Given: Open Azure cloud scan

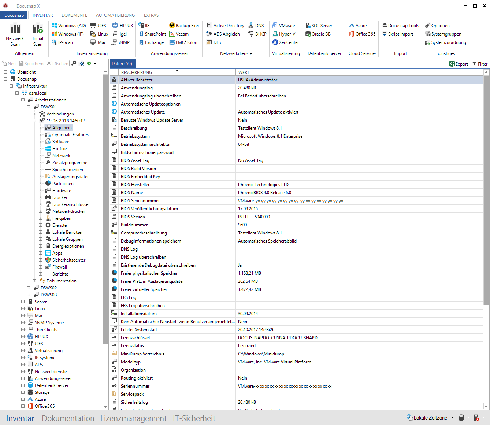Looking at the screenshot, I should pyautogui.click(x=358, y=25).
